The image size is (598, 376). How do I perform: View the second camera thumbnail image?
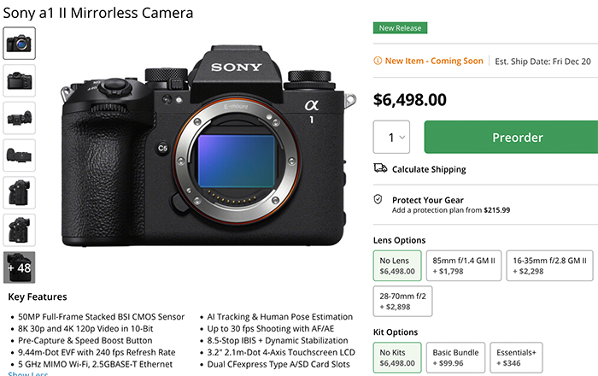click(x=20, y=80)
